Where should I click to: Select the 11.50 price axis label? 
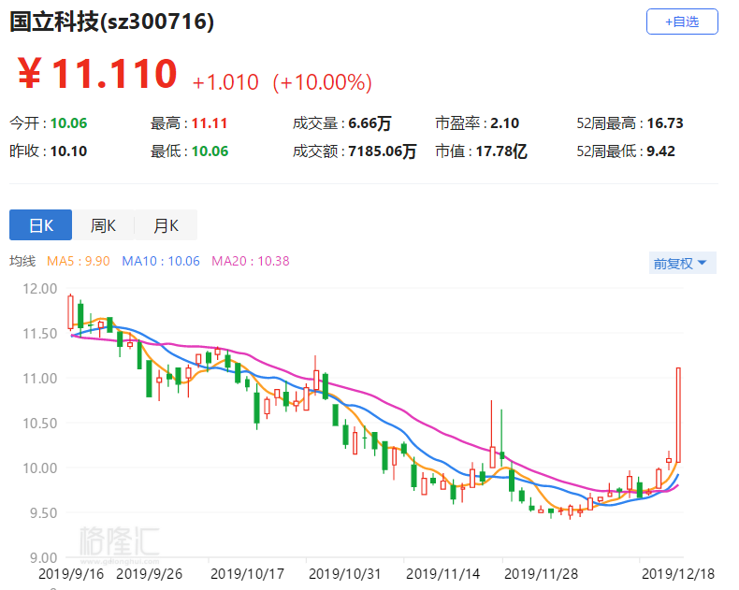pyautogui.click(x=40, y=334)
